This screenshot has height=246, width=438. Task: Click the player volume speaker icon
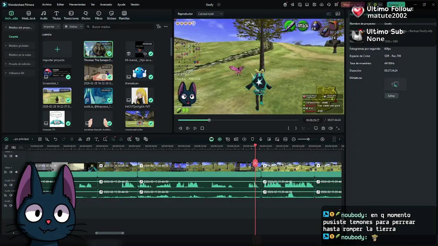click(x=331, y=128)
